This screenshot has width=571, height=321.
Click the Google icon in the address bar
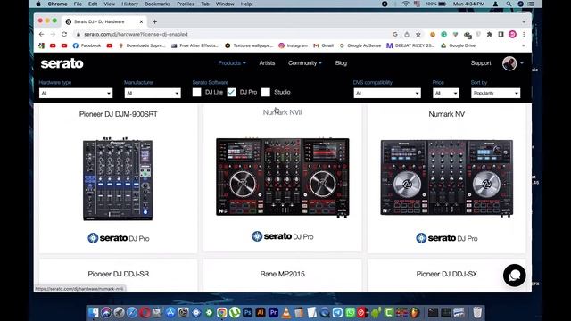click(395, 34)
